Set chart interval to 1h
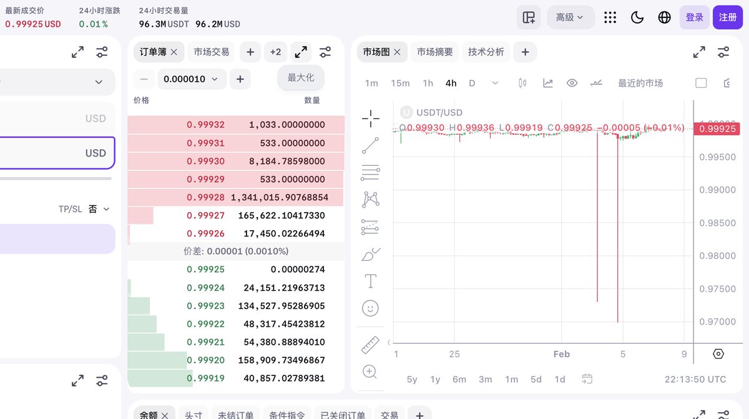This screenshot has height=419, width=749. pyautogui.click(x=428, y=83)
